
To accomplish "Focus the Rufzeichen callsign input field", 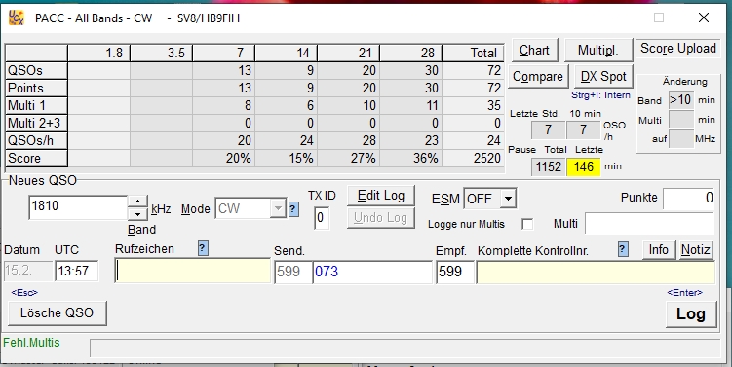I will [193, 271].
